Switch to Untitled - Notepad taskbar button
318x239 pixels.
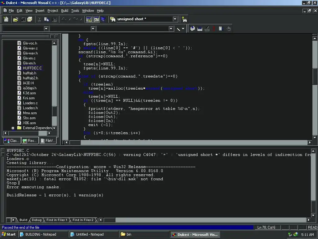[x=93, y=234]
